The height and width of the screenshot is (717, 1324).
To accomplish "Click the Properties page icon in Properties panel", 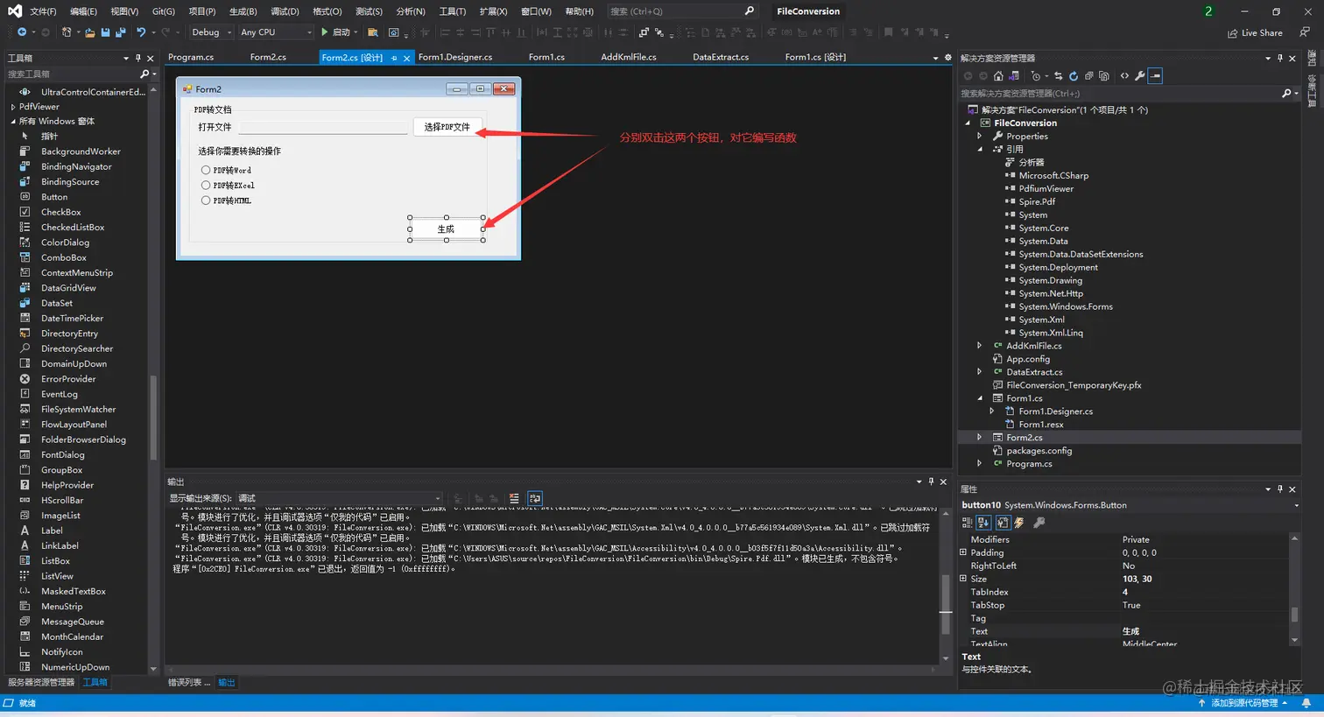I will 1004,523.
